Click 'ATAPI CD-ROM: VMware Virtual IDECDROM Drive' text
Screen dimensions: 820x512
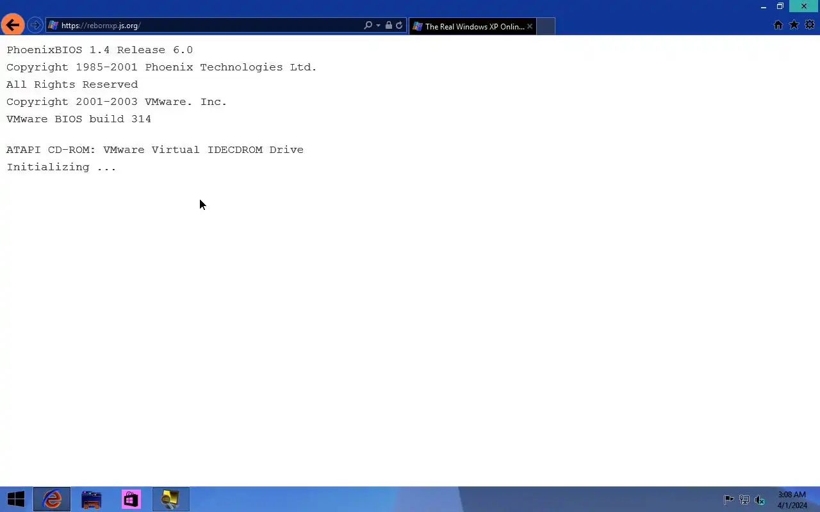click(x=155, y=150)
